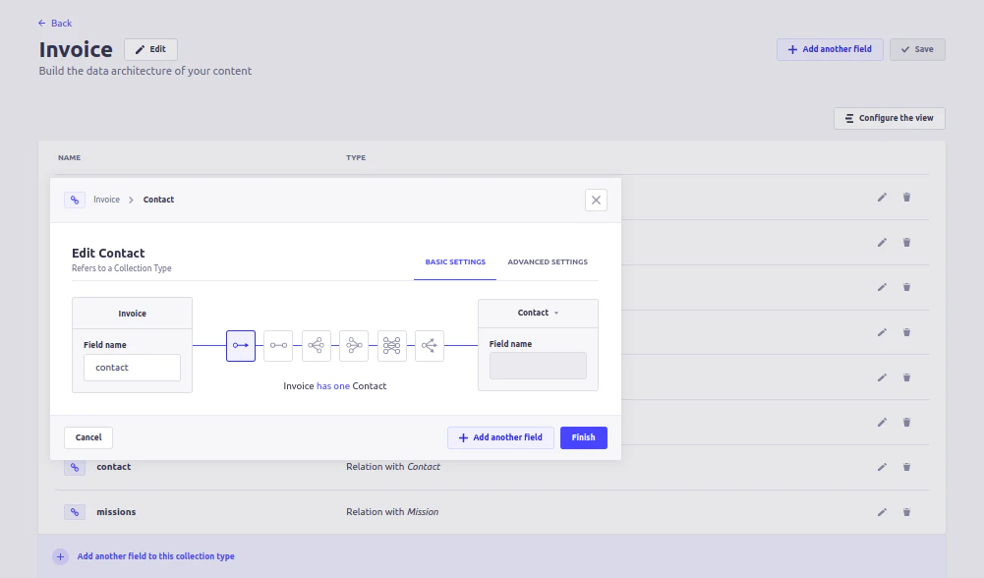Switch to the ADVANCED SETTINGS tab
984x578 pixels.
(547, 261)
